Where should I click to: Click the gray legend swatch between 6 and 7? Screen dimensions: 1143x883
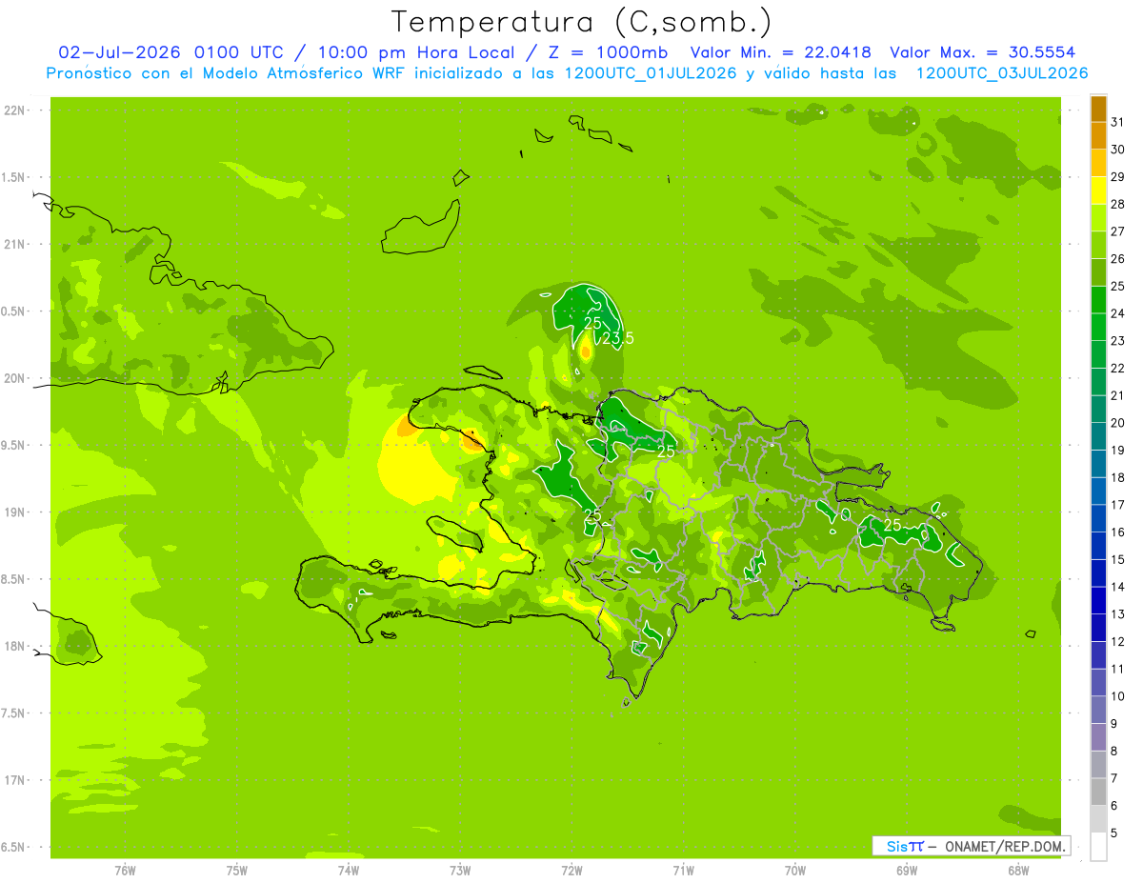tap(1098, 792)
